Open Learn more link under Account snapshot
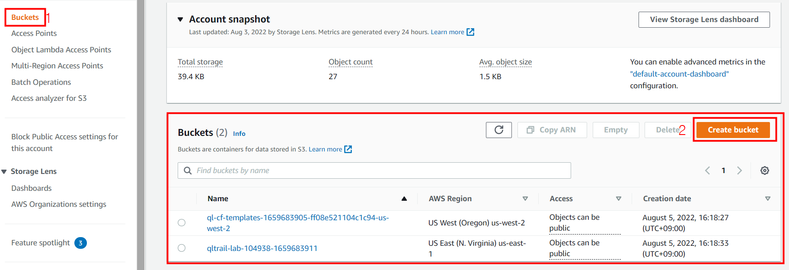The width and height of the screenshot is (789, 270). click(x=447, y=32)
